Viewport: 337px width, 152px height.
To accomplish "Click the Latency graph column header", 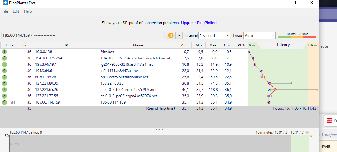I will click(283, 45).
